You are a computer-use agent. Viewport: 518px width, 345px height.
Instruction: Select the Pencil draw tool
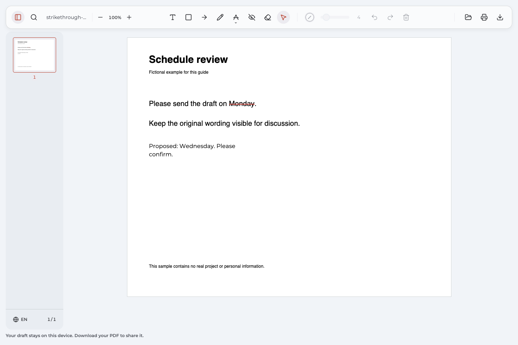click(220, 17)
